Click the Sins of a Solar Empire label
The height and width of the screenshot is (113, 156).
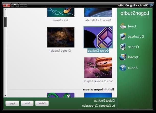click(x=98, y=81)
